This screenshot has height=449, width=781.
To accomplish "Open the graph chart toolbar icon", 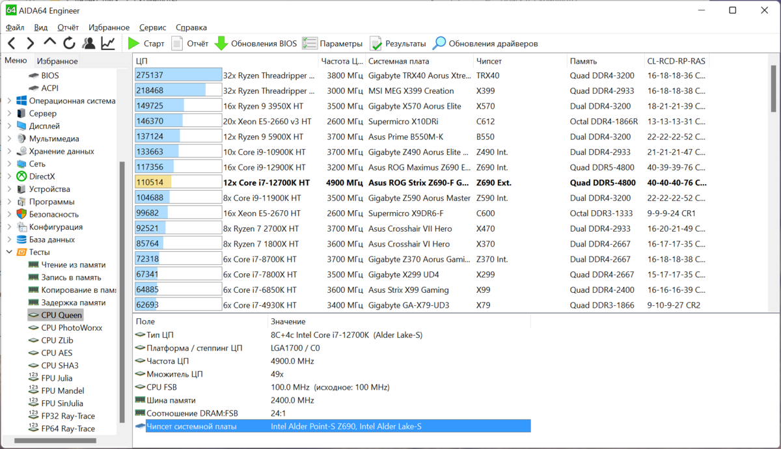I will [x=108, y=44].
